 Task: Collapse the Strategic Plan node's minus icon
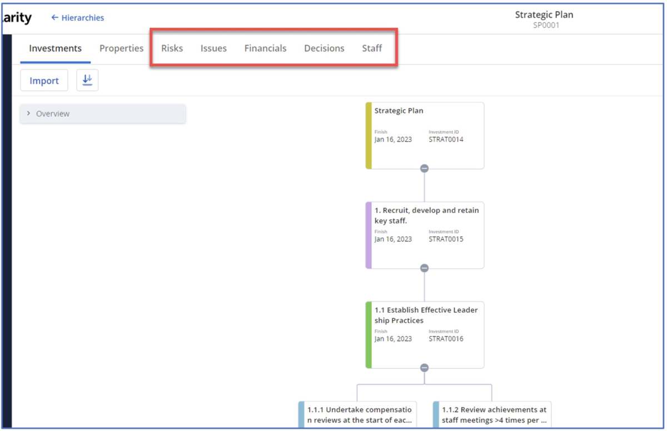coord(425,167)
